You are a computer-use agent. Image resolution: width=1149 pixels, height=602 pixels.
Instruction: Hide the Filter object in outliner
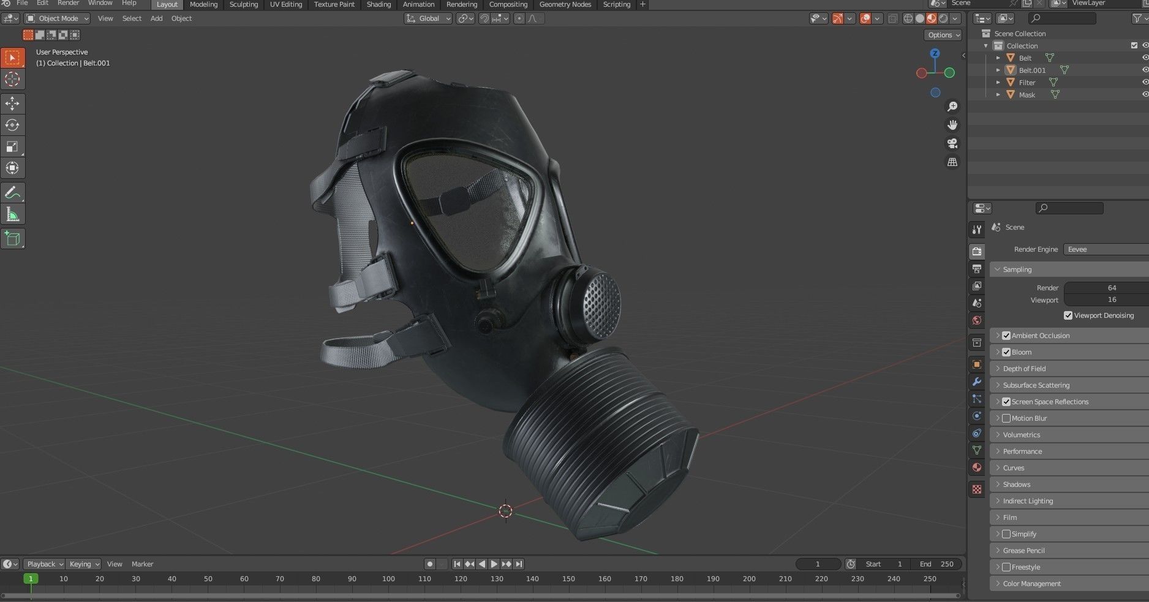pos(1145,82)
